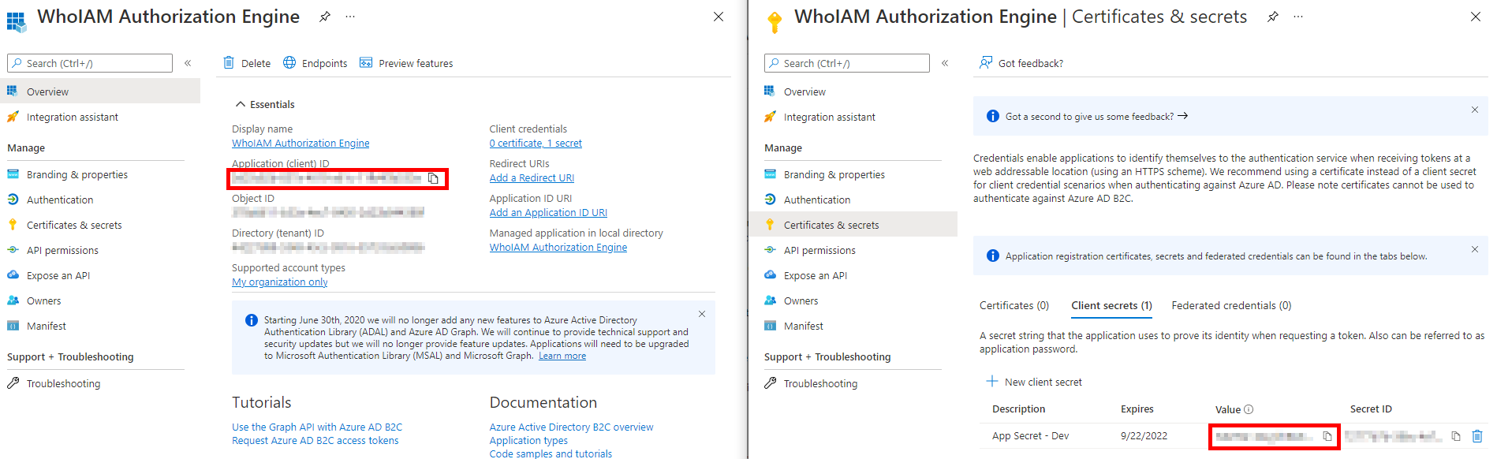This screenshot has width=1497, height=459.
Task: Click My organization only link
Action: pos(280,282)
